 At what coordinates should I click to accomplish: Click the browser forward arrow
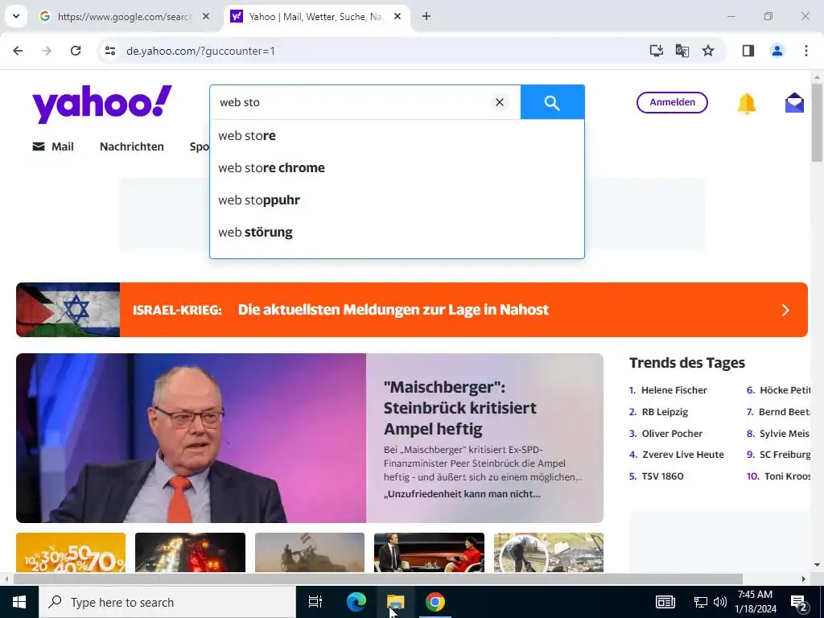[47, 51]
